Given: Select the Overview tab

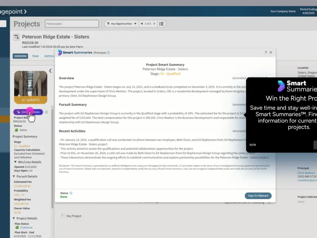Looking at the screenshot, I should [20, 56].
